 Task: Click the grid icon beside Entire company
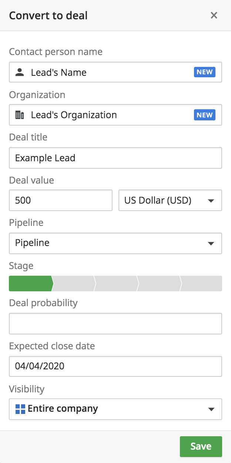[20, 409]
